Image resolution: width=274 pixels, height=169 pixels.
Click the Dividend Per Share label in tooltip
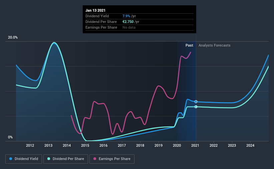coord(101,22)
